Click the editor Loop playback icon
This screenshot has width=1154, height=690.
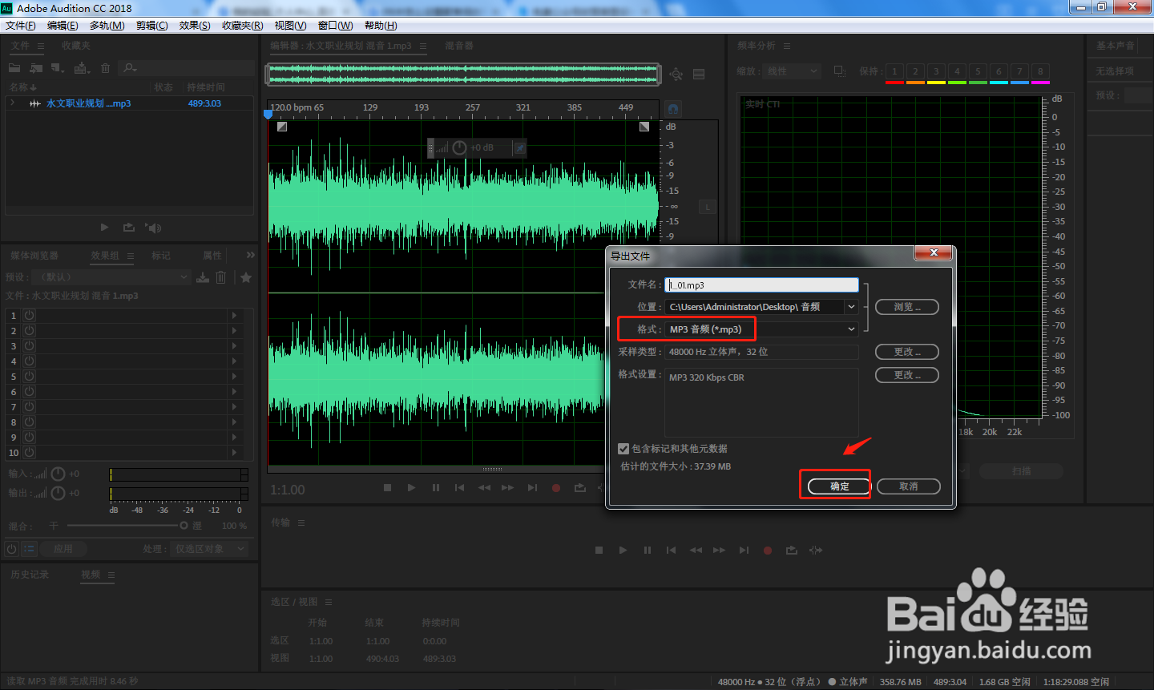[x=580, y=487]
